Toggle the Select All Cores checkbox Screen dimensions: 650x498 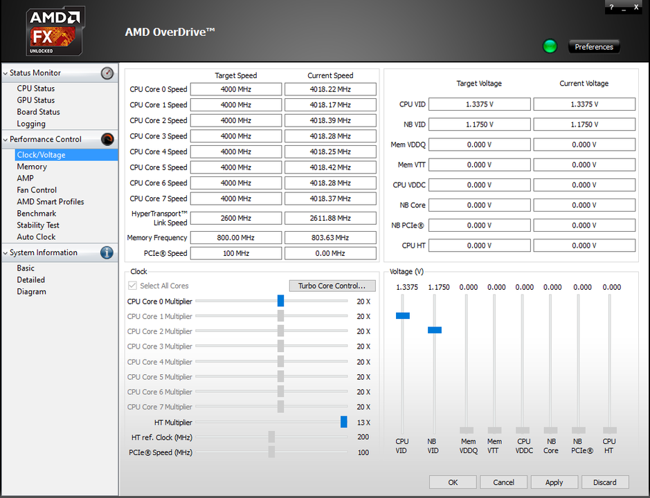(x=133, y=286)
